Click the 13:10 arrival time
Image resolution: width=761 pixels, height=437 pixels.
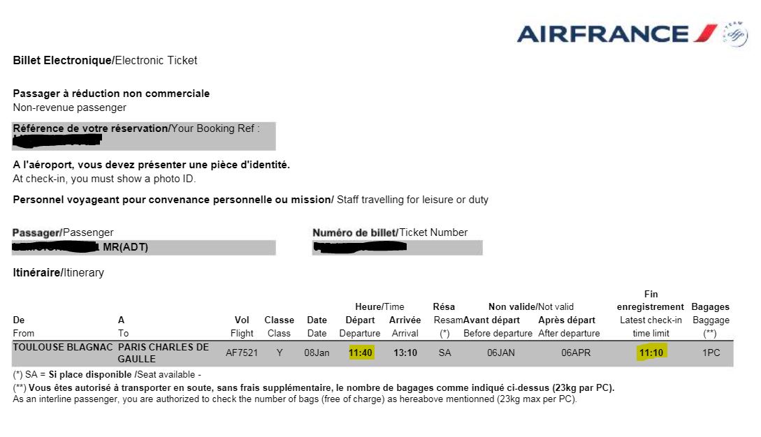(x=405, y=353)
